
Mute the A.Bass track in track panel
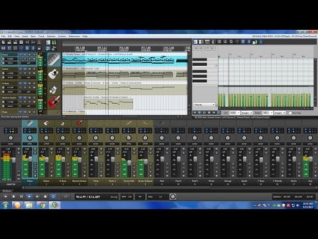point(30,84)
